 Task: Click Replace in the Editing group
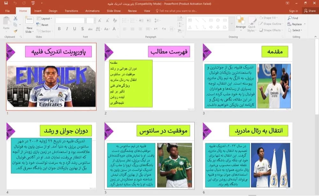point(296,24)
